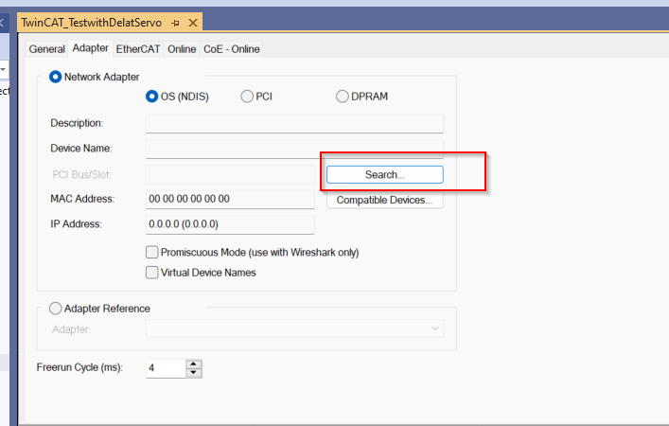Switch to the General tab
This screenshot has width=669, height=426.
pos(47,49)
